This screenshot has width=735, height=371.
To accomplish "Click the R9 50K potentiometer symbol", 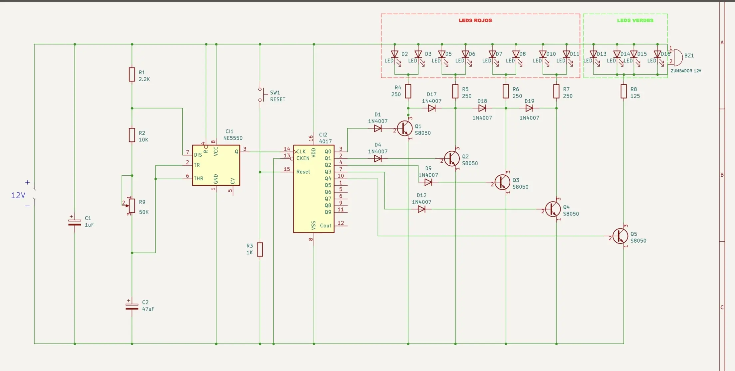I will pyautogui.click(x=132, y=206).
